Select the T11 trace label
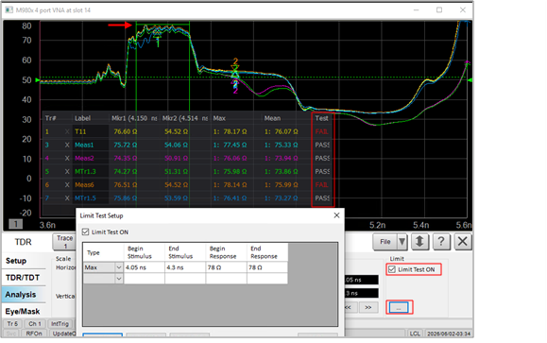The width and height of the screenshot is (547, 343). 80,131
